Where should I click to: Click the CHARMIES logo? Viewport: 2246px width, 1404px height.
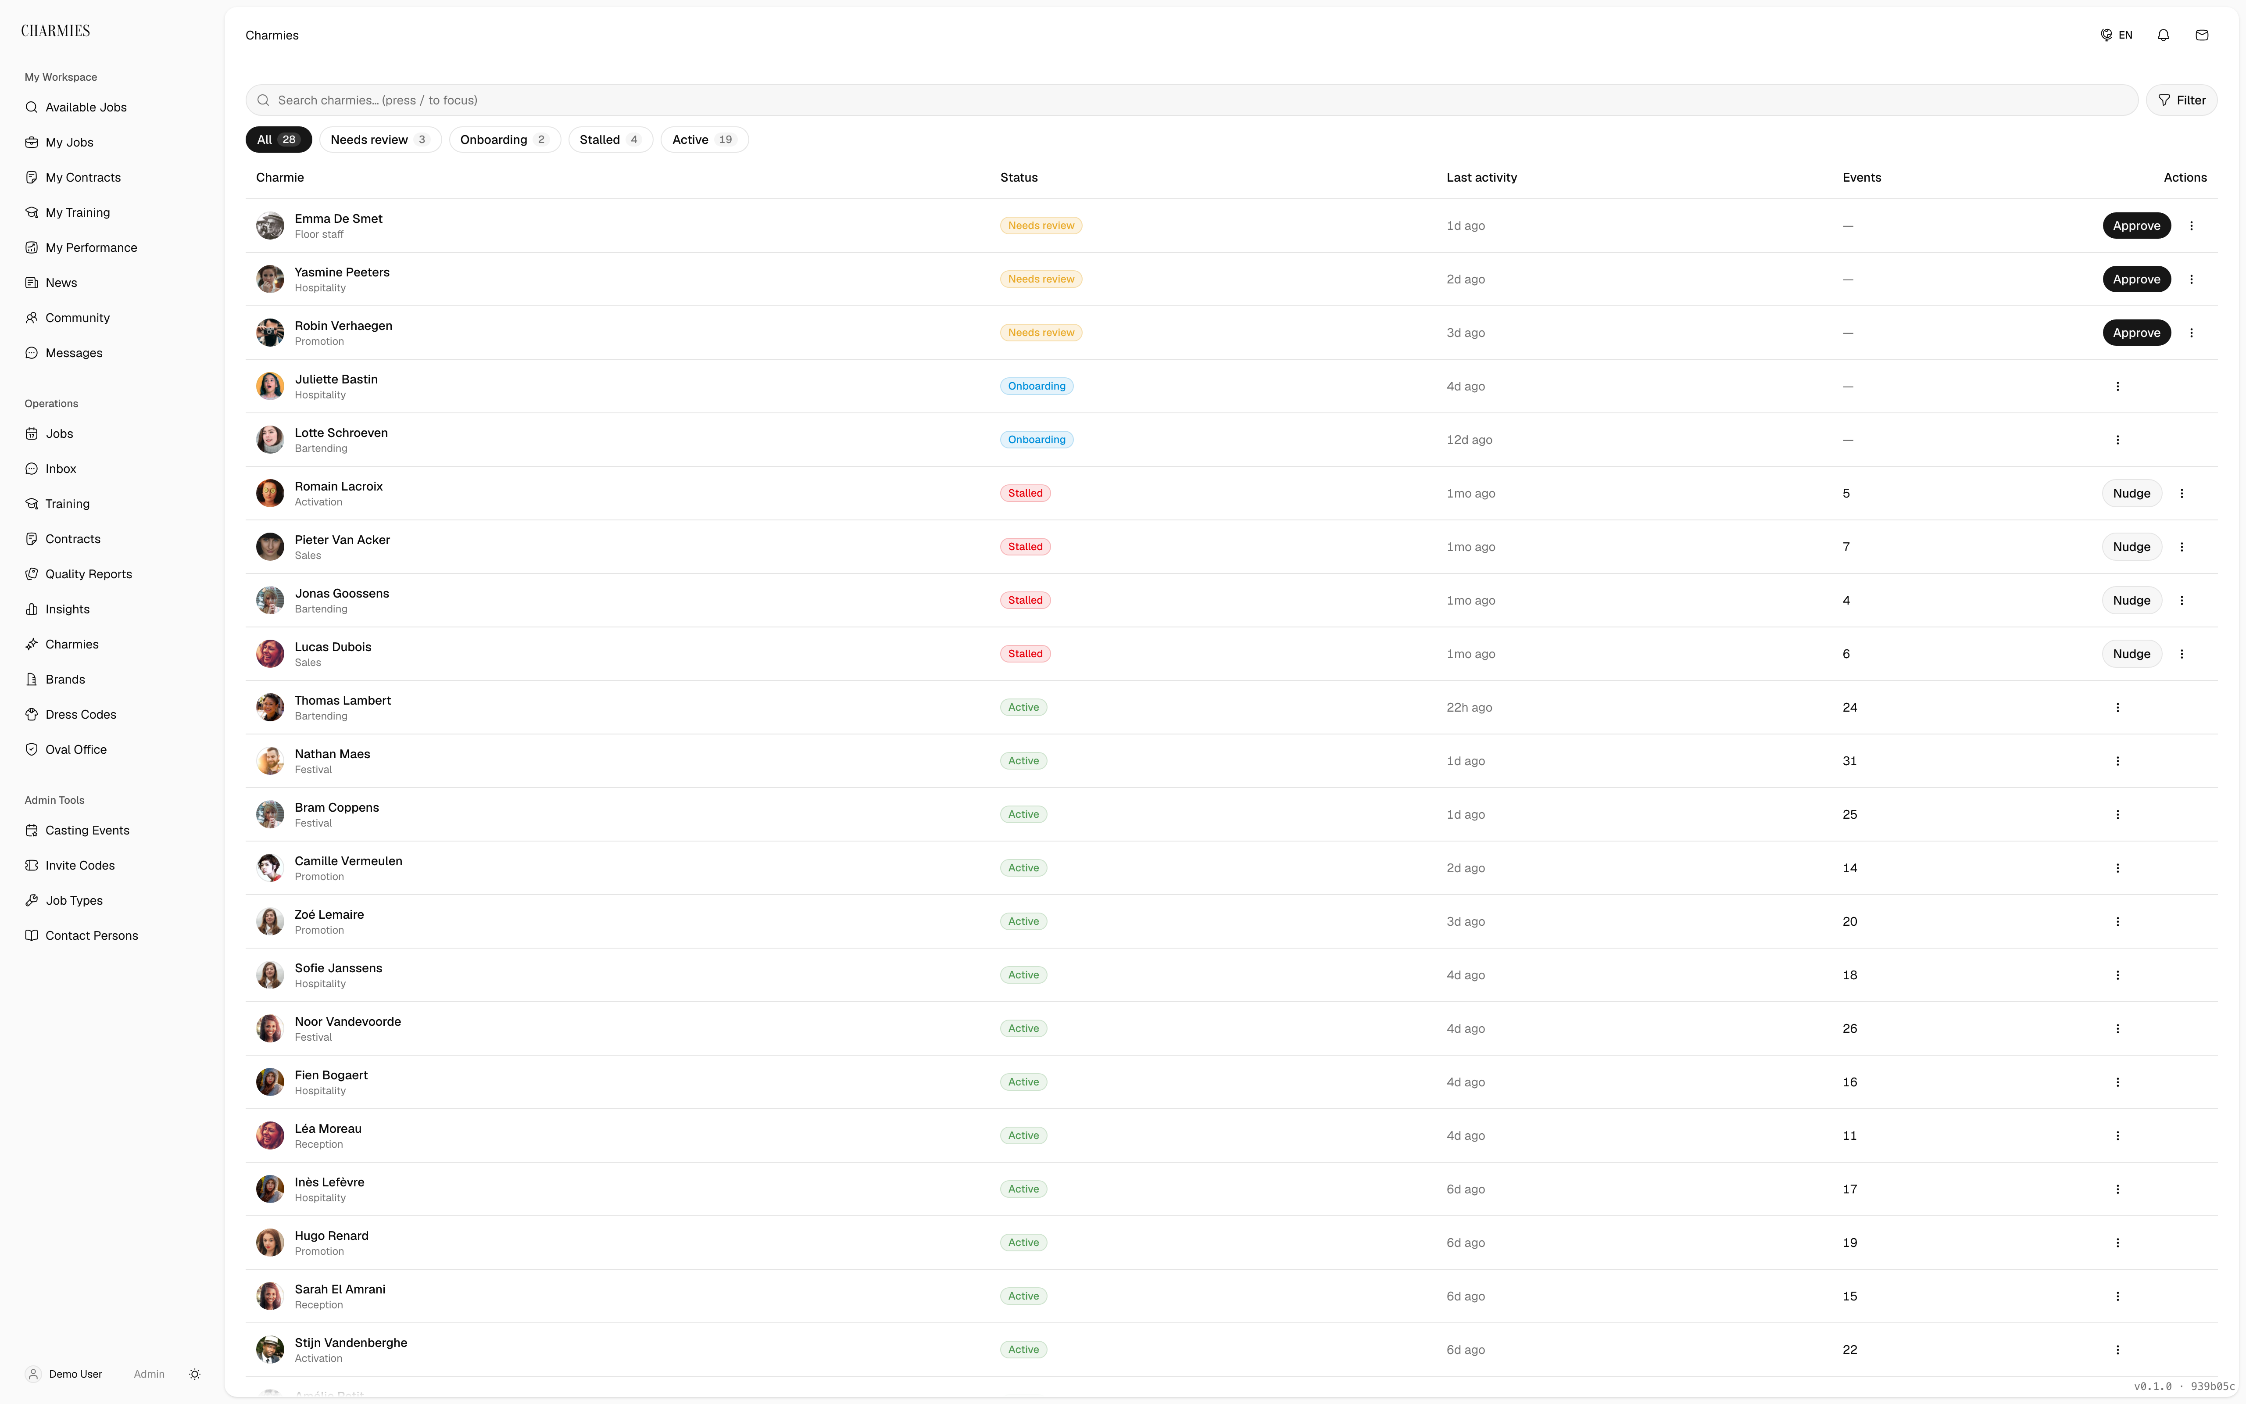click(x=56, y=31)
